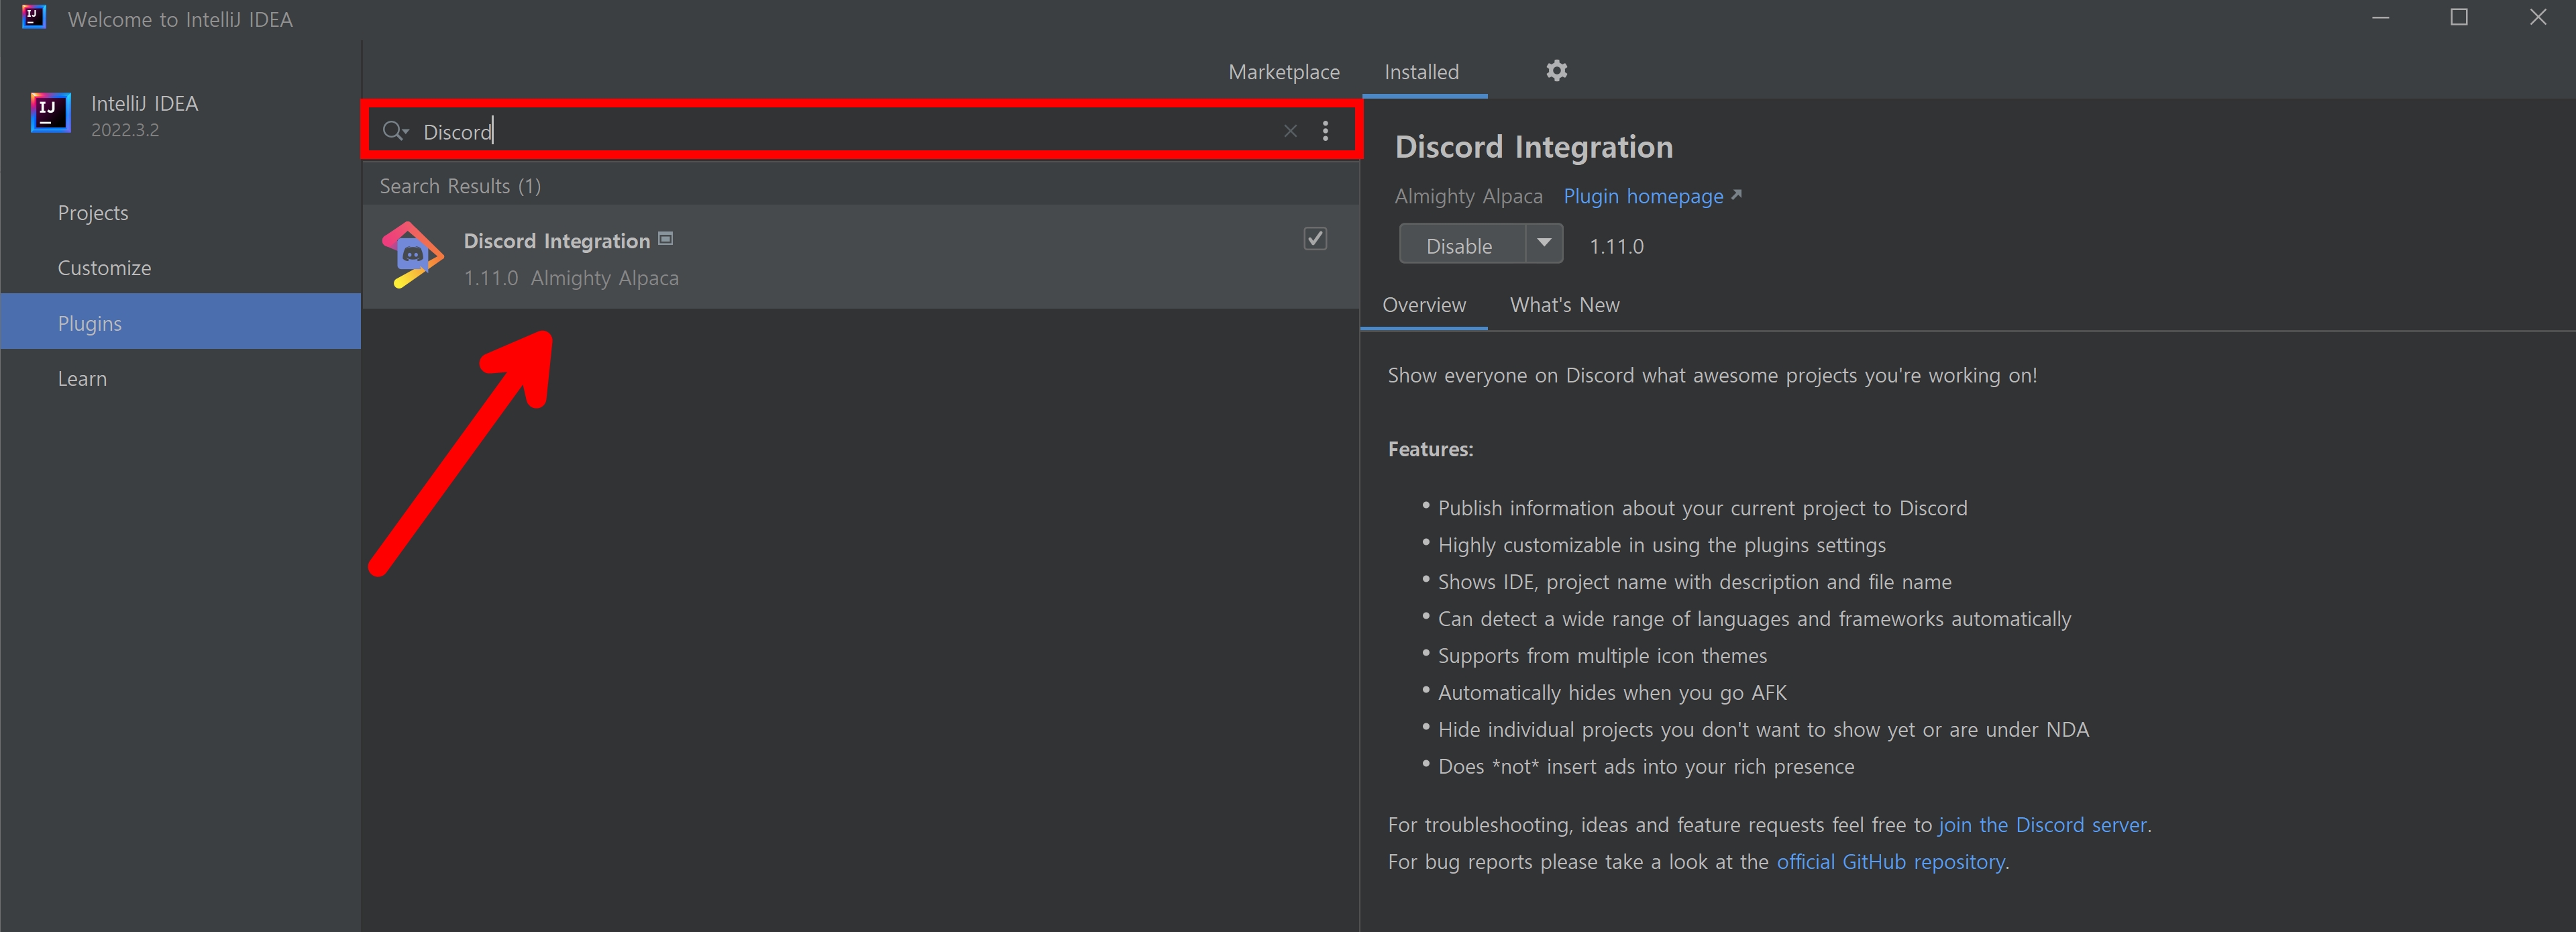Expand the Disable button dropdown arrow
2576x932 pixels.
[x=1544, y=243]
